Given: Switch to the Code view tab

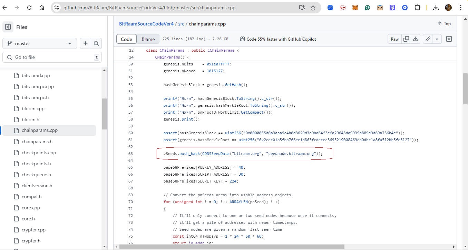Looking at the screenshot, I should click(x=126, y=39).
